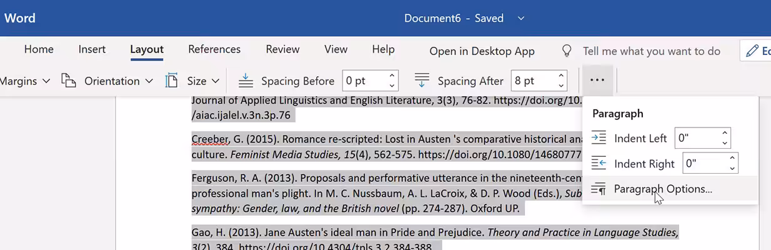
Task: Expand the Size dropdown arrow
Action: coord(215,81)
